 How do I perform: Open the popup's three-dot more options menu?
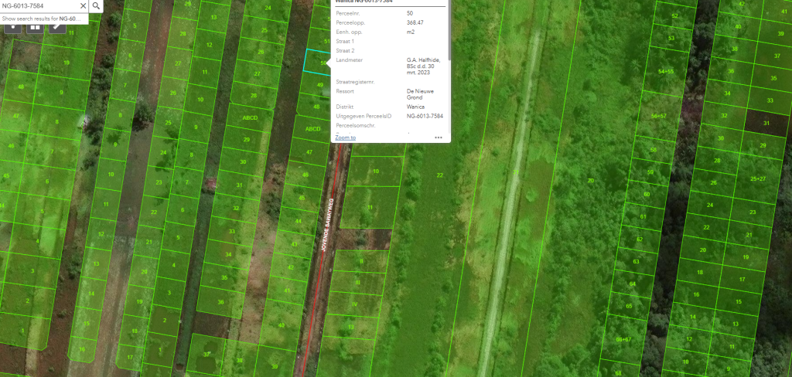(439, 138)
